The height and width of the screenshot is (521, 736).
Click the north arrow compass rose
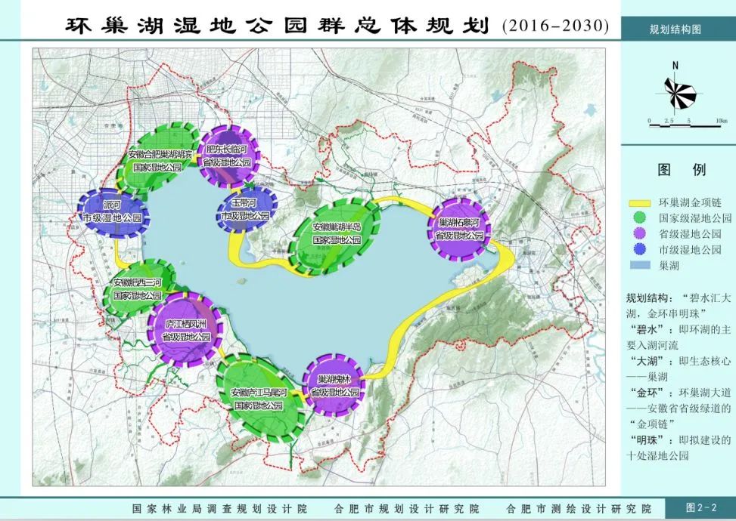(x=680, y=92)
